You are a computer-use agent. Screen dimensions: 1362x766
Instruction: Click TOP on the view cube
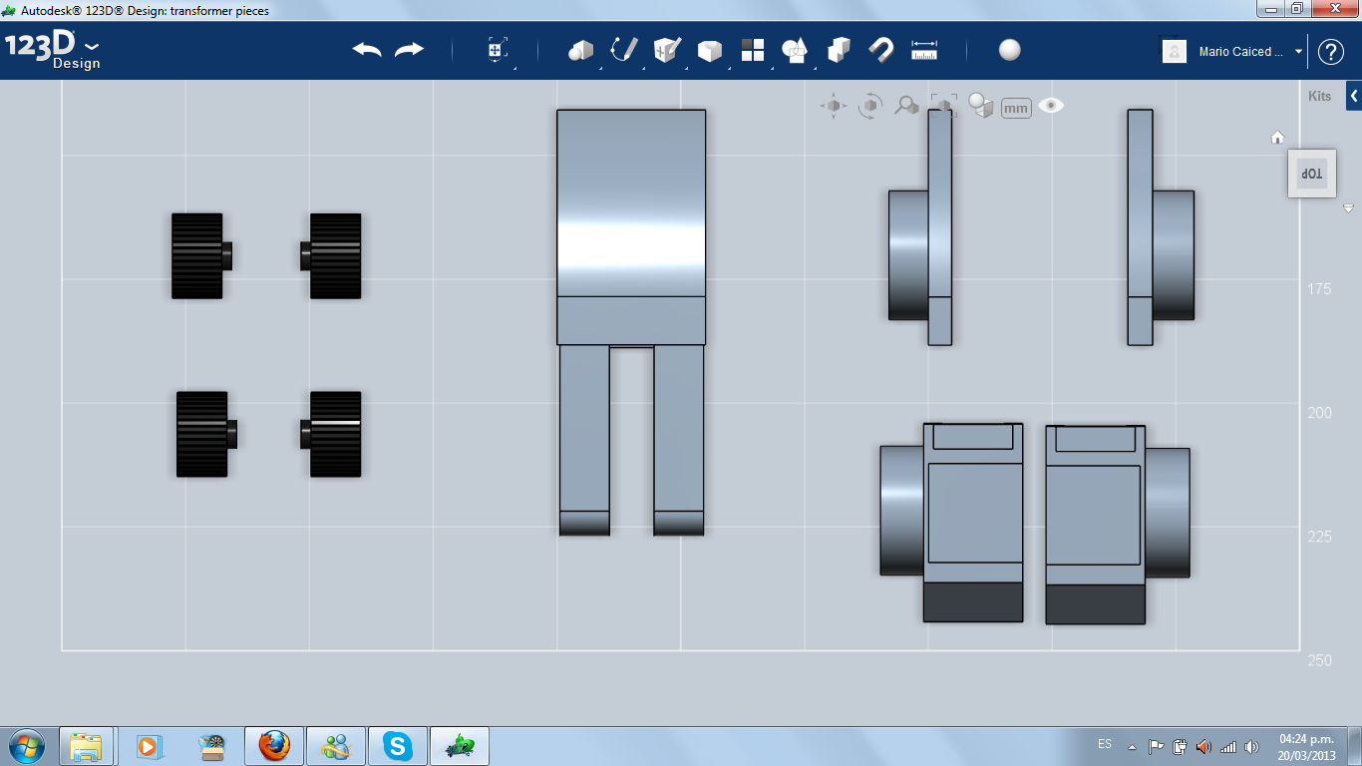[x=1311, y=172]
